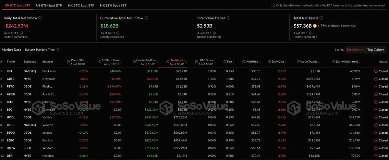The width and height of the screenshot is (389, 160).
Task: Click the clock status icon in DEFI row
Action: 376,156
